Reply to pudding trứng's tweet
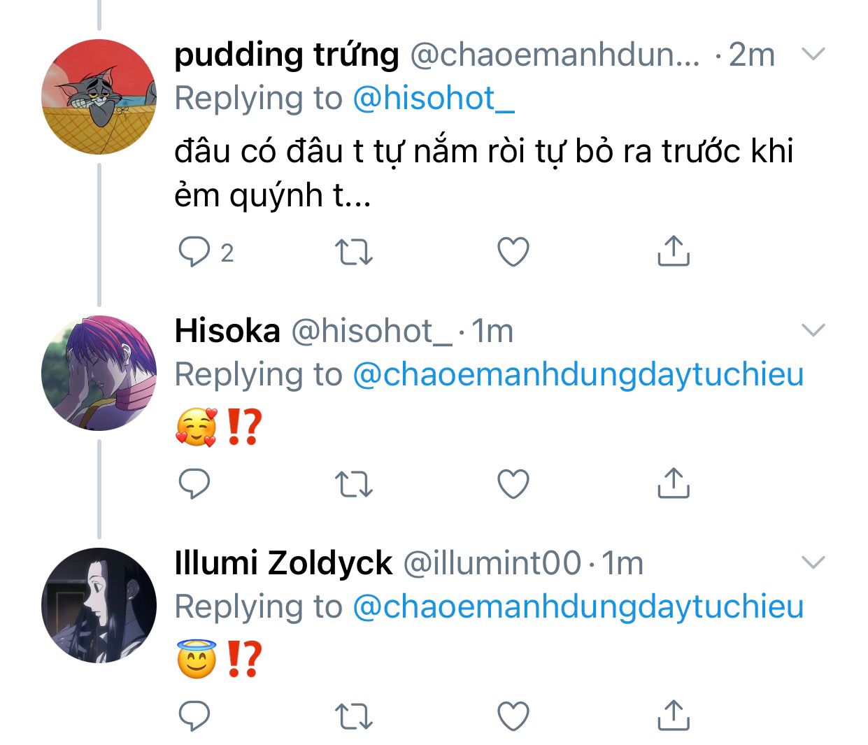This screenshot has height=745, width=868. click(x=194, y=252)
